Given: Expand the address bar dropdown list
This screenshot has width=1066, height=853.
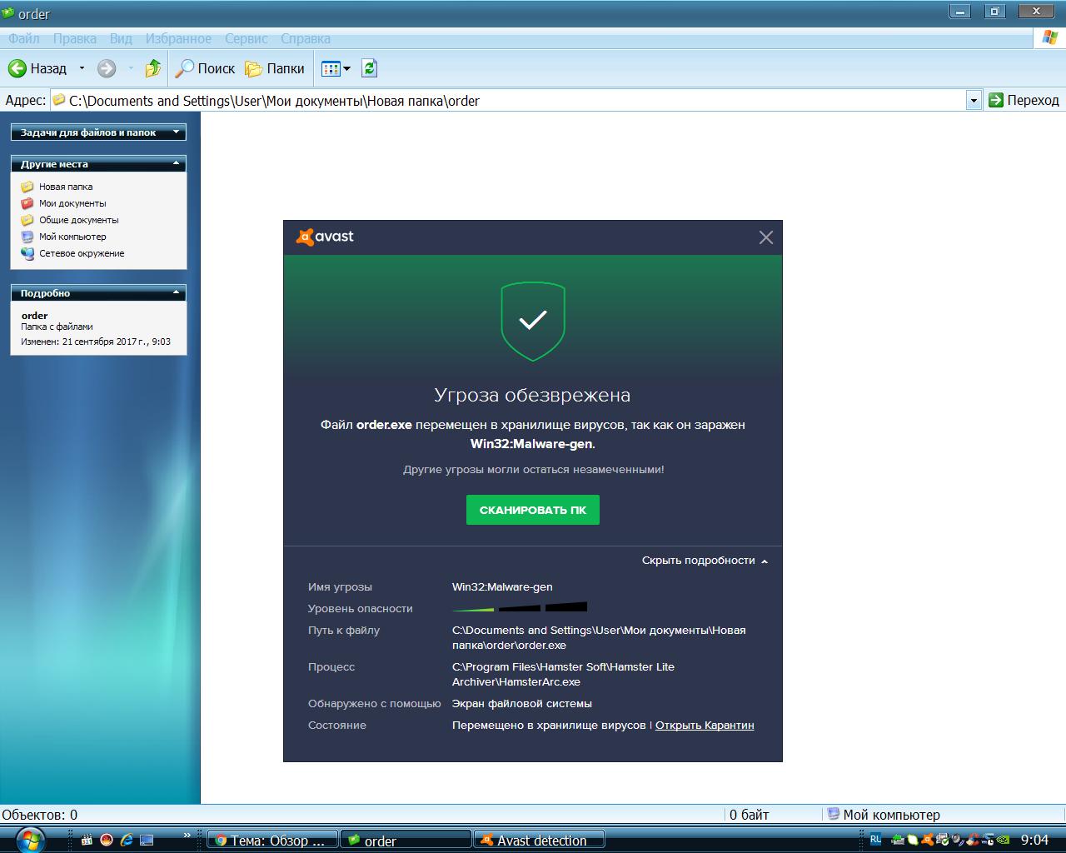Looking at the screenshot, I should point(974,101).
